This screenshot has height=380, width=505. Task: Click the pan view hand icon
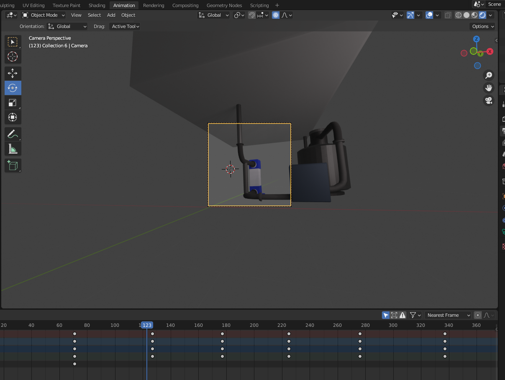point(489,88)
